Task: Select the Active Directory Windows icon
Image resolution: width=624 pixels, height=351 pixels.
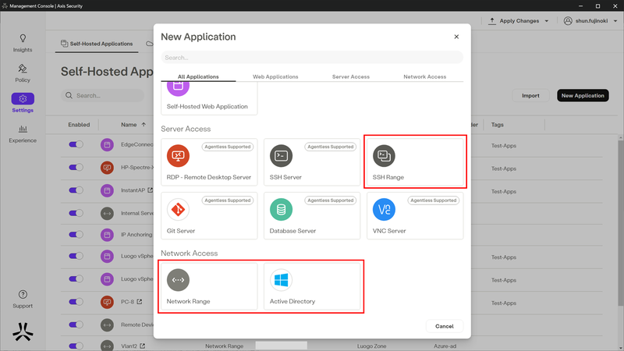Action: pyautogui.click(x=281, y=280)
